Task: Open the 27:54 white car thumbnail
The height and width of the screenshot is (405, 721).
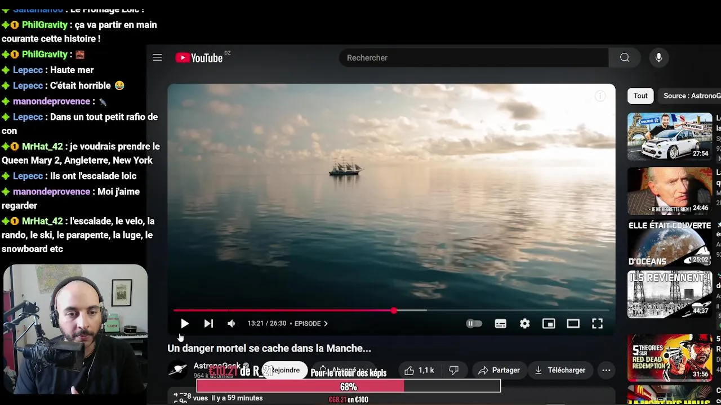Action: tap(670, 136)
